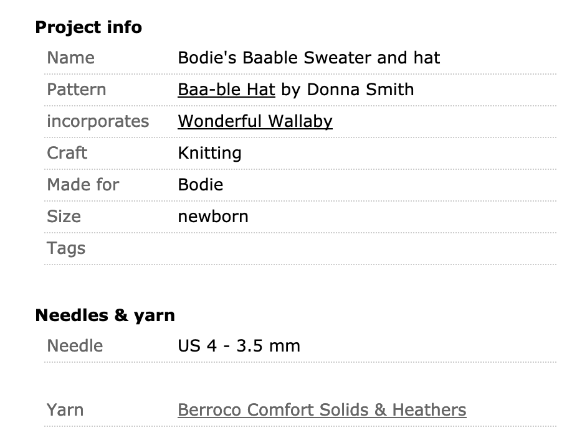Click the Size field label
The image size is (572, 448).
point(64,217)
